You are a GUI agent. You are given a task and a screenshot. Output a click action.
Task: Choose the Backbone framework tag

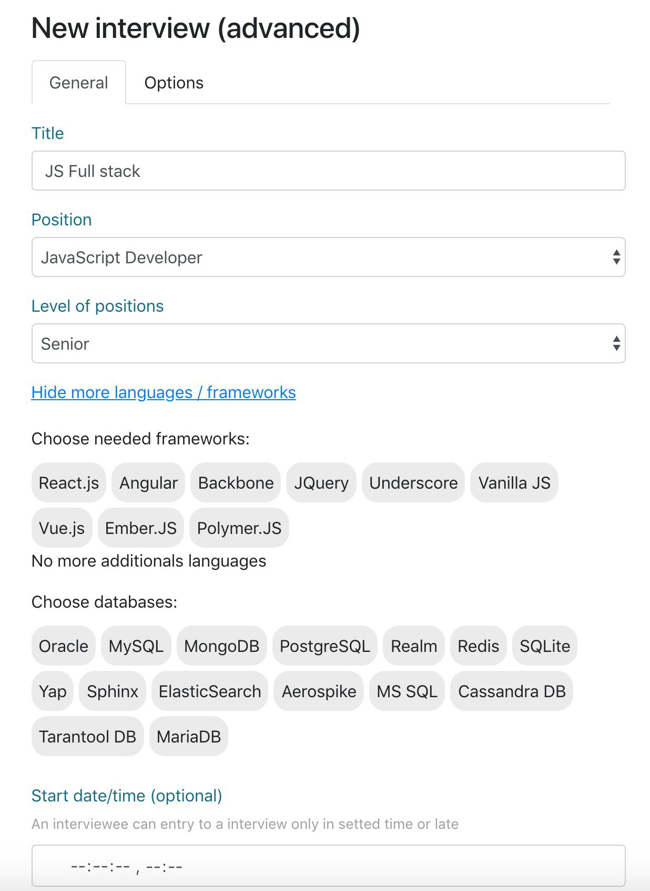(x=236, y=482)
